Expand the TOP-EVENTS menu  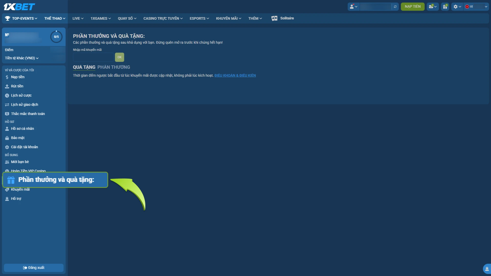[x=21, y=18]
